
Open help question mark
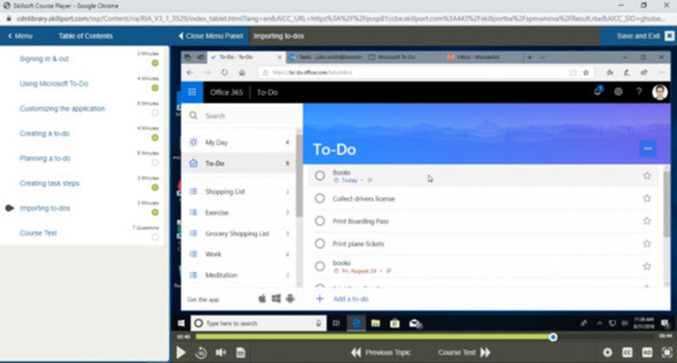639,92
